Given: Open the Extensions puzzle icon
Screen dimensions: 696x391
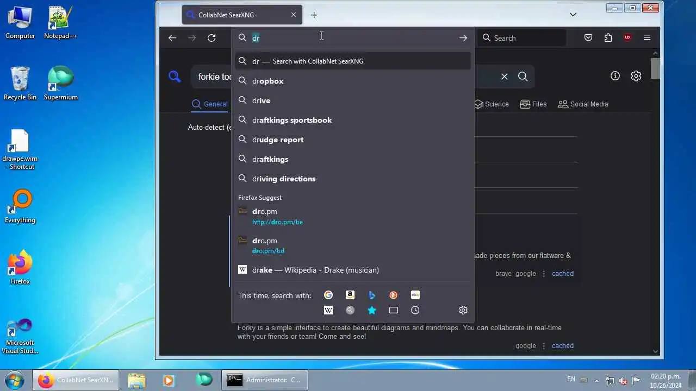Looking at the screenshot, I should [x=608, y=38].
